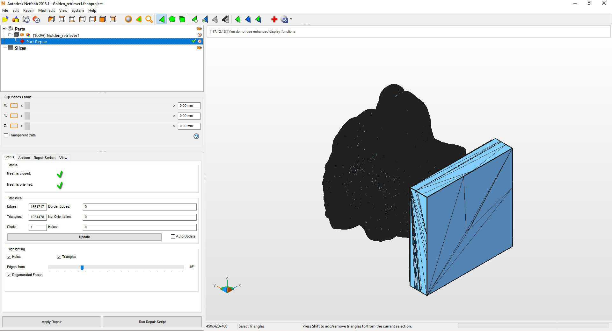Click the Edges from angle slider handle
This screenshot has width=612, height=331.
[x=82, y=268]
